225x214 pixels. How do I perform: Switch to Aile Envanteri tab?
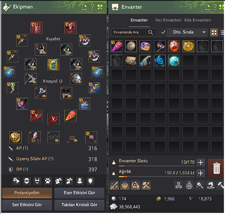coord(197,20)
